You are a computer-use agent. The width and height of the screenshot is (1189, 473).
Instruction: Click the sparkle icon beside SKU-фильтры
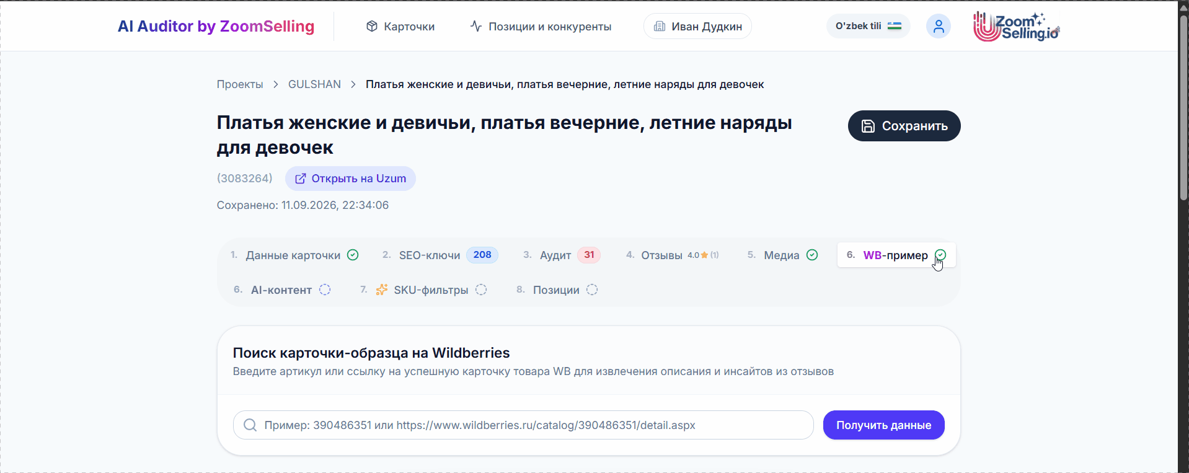click(382, 290)
